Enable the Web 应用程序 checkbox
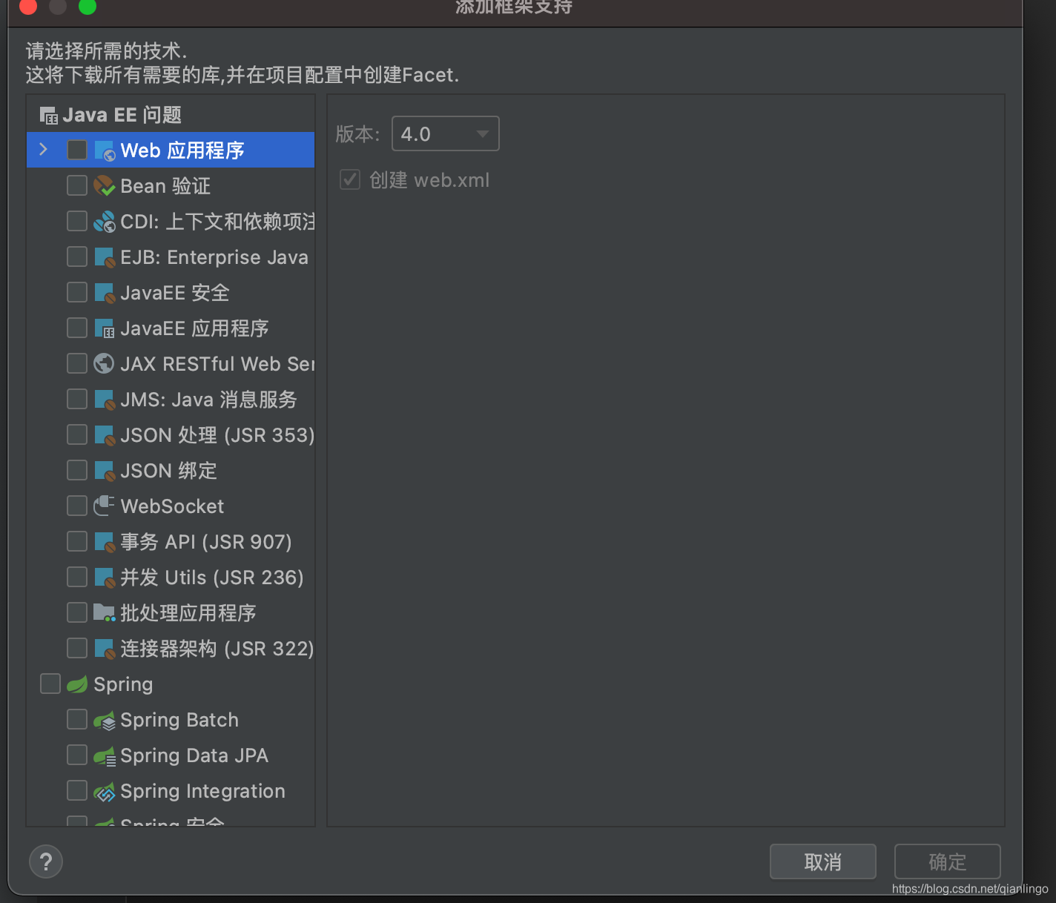This screenshot has height=903, width=1056. (77, 150)
